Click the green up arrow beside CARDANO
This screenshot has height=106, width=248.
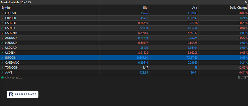[x=2, y=63]
